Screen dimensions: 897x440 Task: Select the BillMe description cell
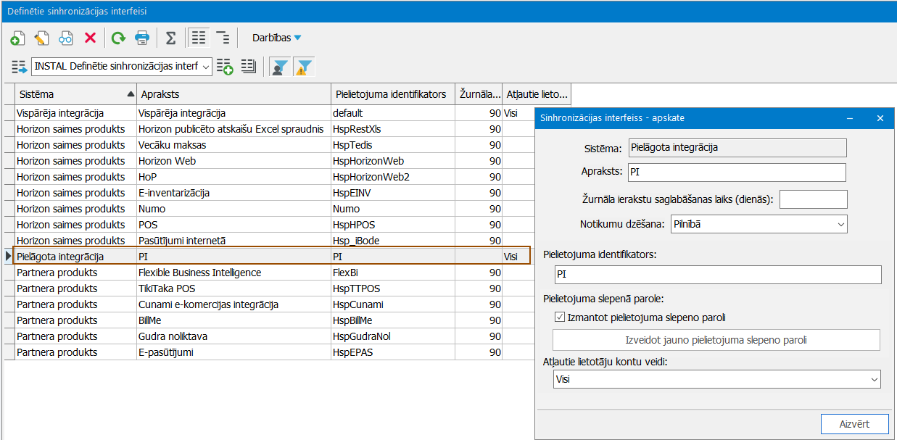(x=233, y=320)
